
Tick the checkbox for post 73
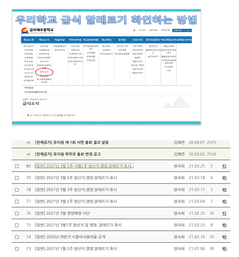tap(17, 249)
